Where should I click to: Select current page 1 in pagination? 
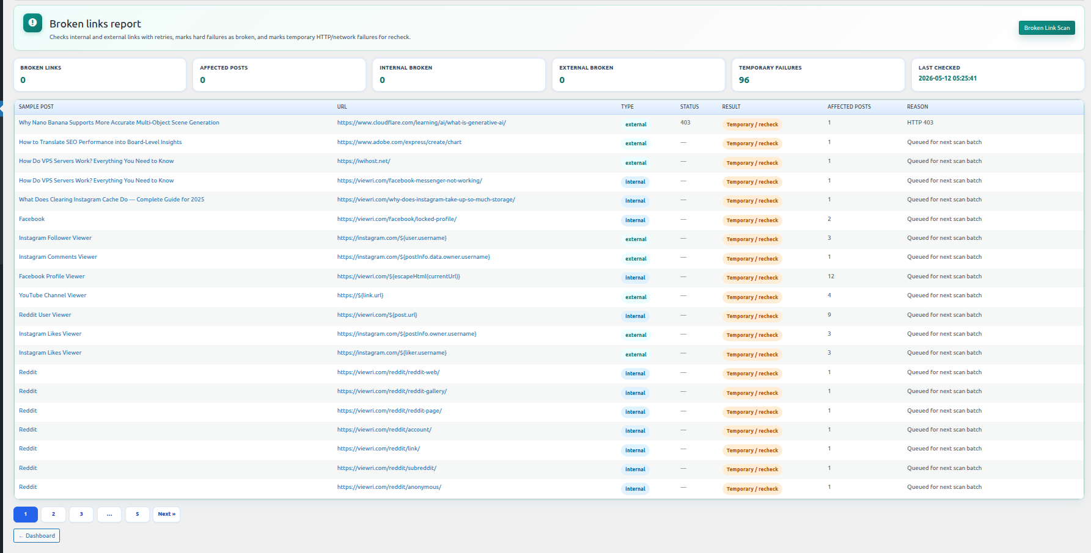pos(26,514)
